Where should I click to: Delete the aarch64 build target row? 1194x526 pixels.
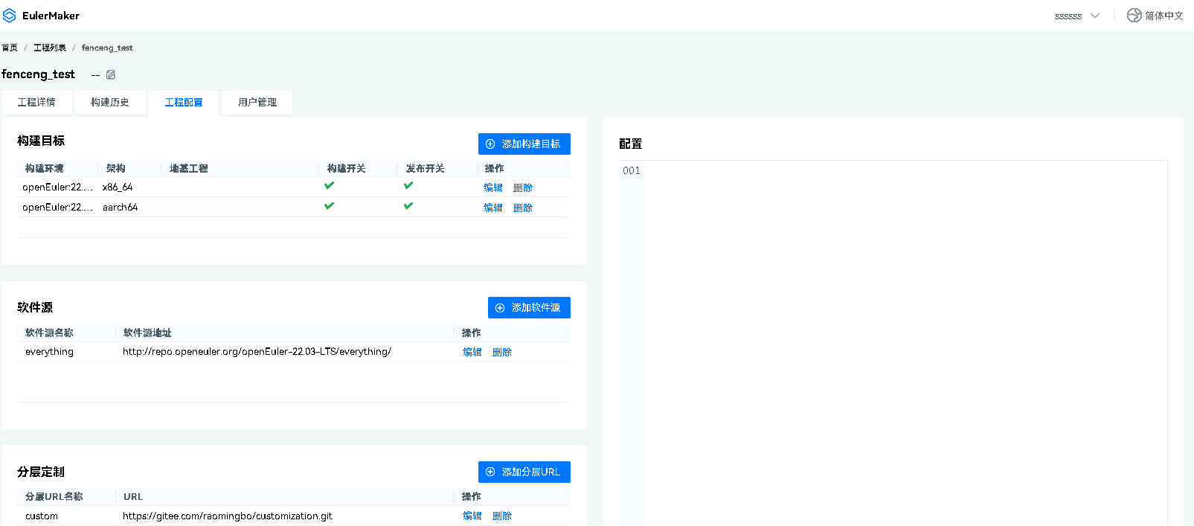(x=523, y=208)
